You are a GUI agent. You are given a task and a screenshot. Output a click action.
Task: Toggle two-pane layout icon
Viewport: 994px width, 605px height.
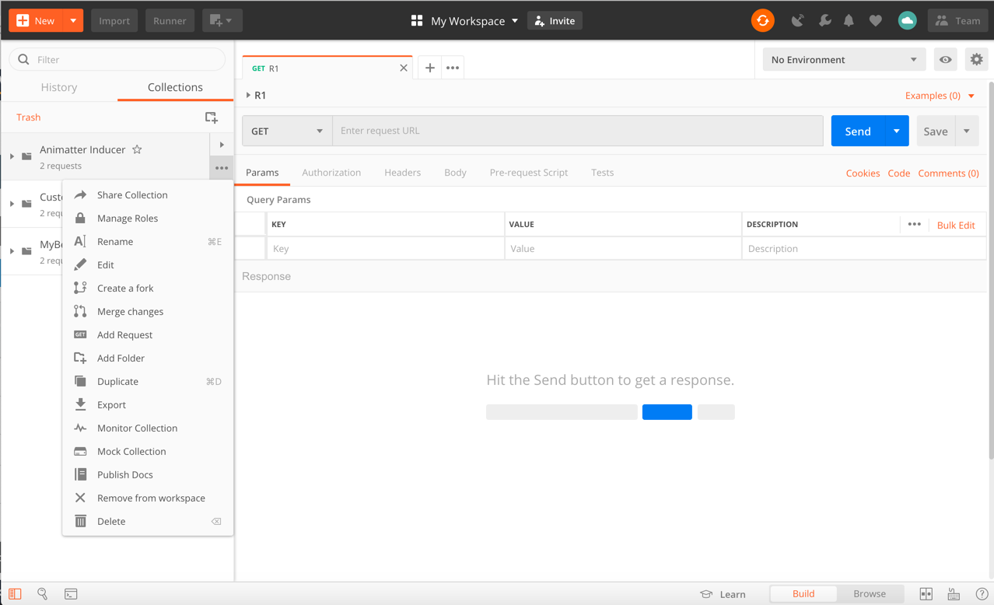click(x=926, y=594)
